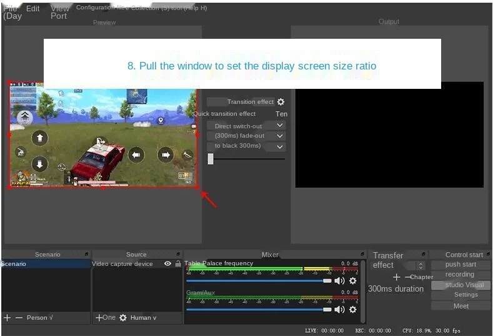
Task: Click the black Output display area
Action: coord(389,135)
